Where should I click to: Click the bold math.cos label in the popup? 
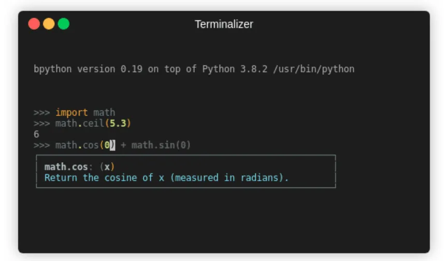(x=66, y=167)
